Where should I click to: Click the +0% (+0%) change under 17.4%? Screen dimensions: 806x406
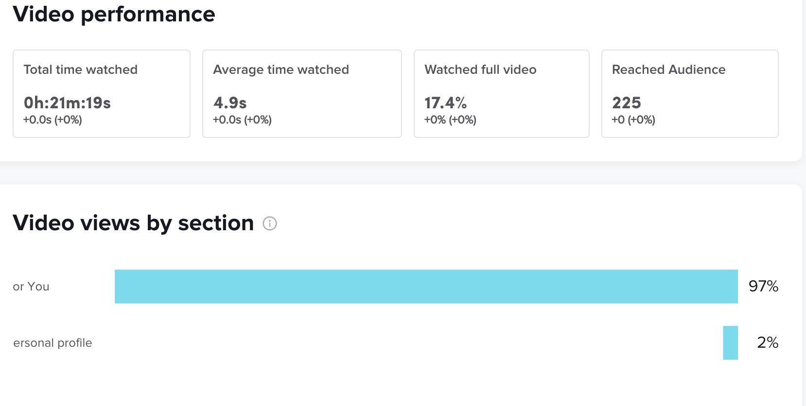click(x=450, y=120)
